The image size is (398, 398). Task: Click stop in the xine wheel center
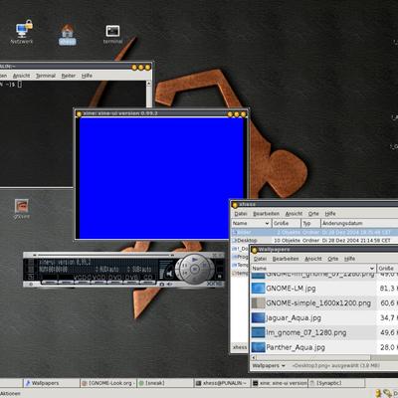(195, 269)
